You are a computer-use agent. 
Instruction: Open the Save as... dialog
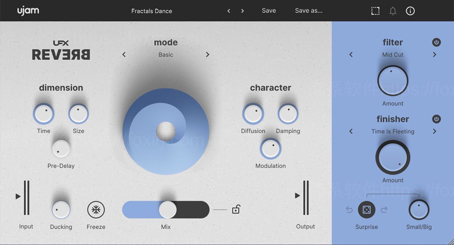point(308,11)
